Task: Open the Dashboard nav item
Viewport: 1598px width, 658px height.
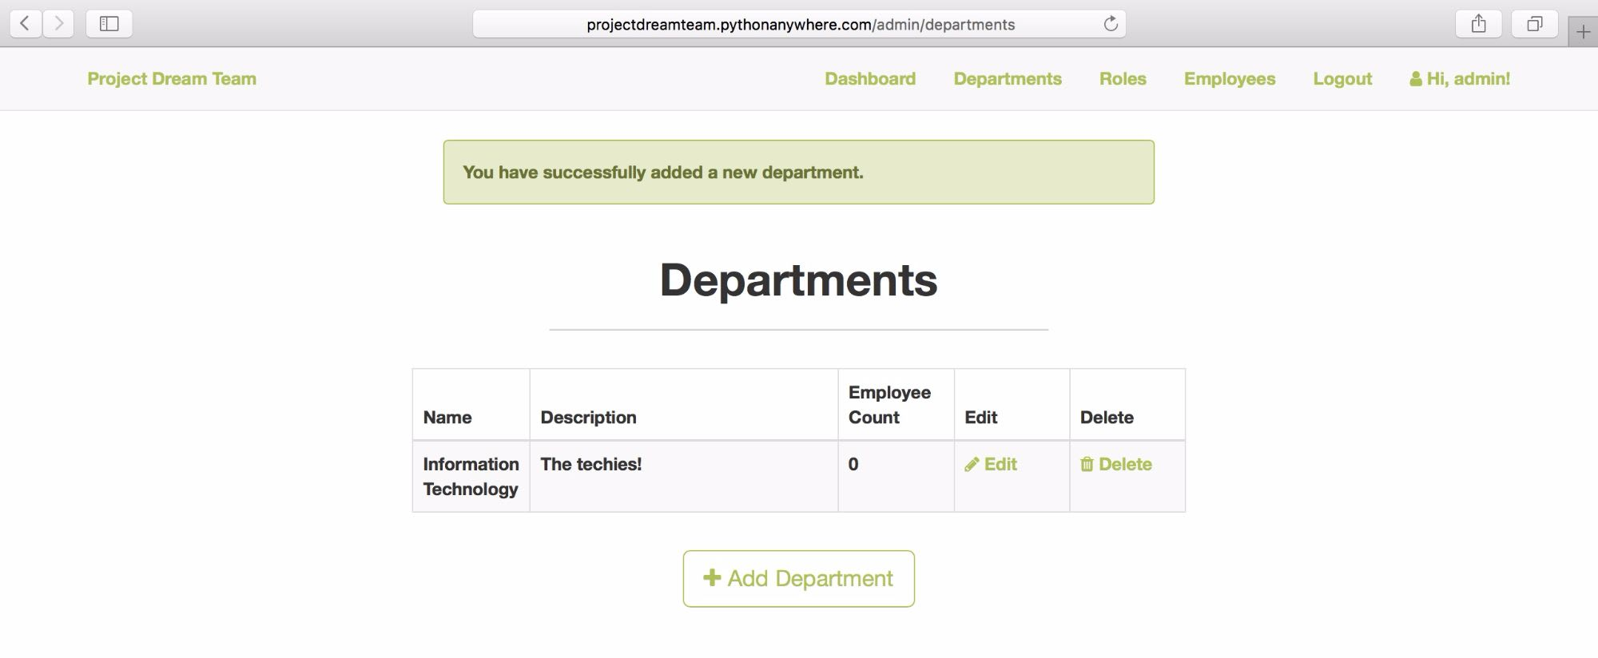Action: [x=870, y=78]
